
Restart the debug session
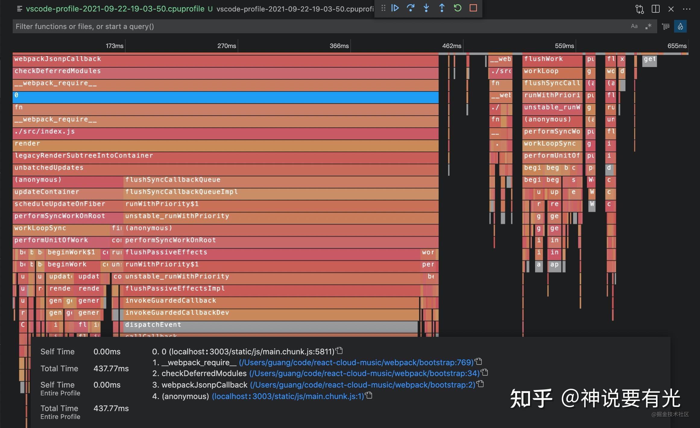click(458, 8)
